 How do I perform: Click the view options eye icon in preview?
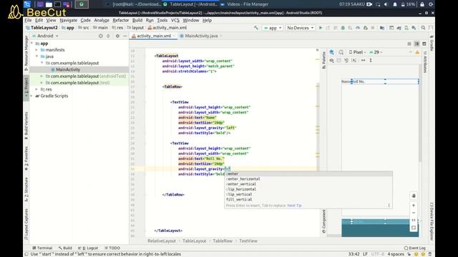coord(332,60)
